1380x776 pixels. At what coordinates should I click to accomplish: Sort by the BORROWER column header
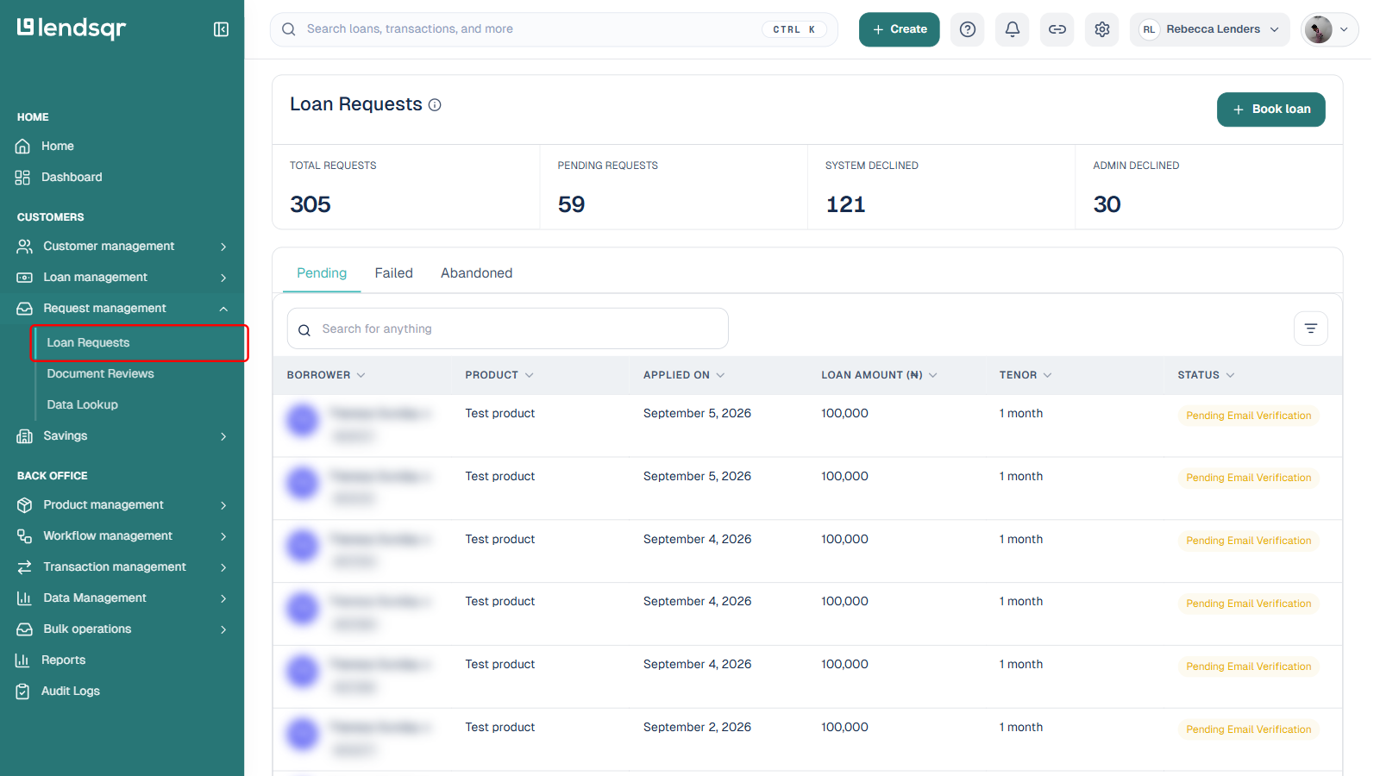[x=326, y=375]
